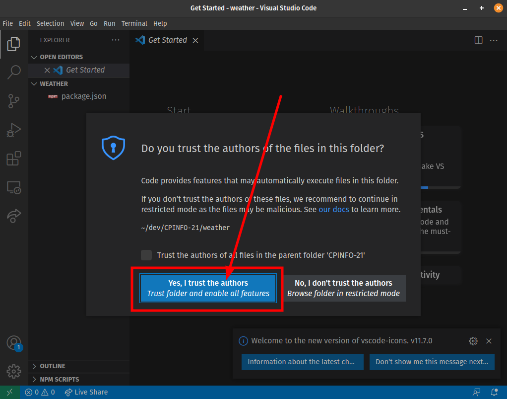Image resolution: width=507 pixels, height=399 pixels.
Task: Click Yes, I trust the authors
Action: pyautogui.click(x=208, y=288)
